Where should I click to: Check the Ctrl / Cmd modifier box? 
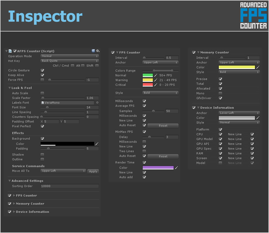(x=73, y=66)
